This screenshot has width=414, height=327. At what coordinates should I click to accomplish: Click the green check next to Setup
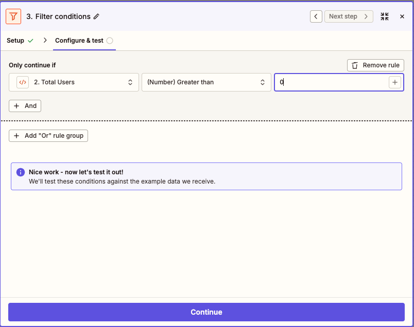30,41
